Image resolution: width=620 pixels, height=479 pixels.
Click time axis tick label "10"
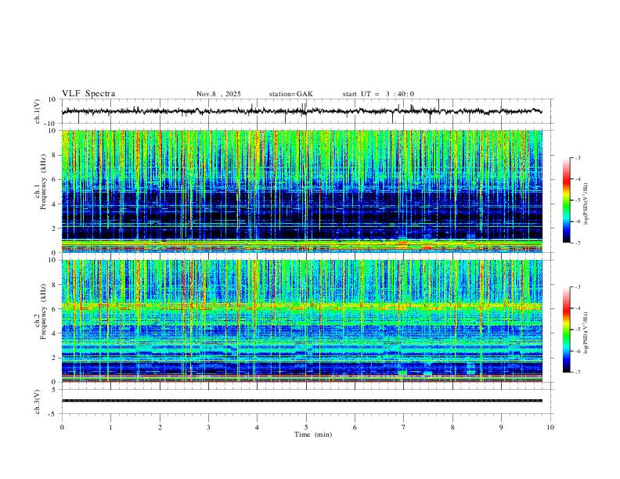[x=550, y=427]
